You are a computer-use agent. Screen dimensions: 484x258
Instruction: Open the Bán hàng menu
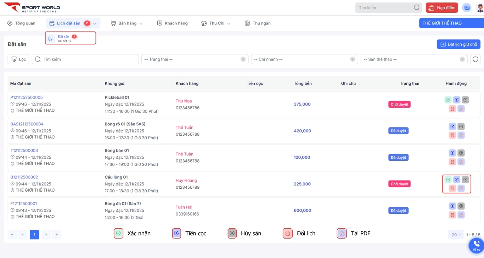(x=126, y=23)
